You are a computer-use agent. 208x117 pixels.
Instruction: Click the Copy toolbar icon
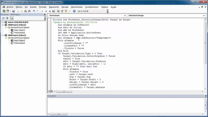click(22, 11)
